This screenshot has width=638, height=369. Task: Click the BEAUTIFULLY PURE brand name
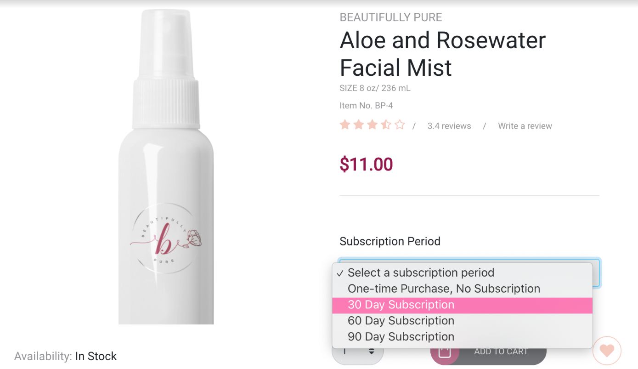(x=390, y=17)
